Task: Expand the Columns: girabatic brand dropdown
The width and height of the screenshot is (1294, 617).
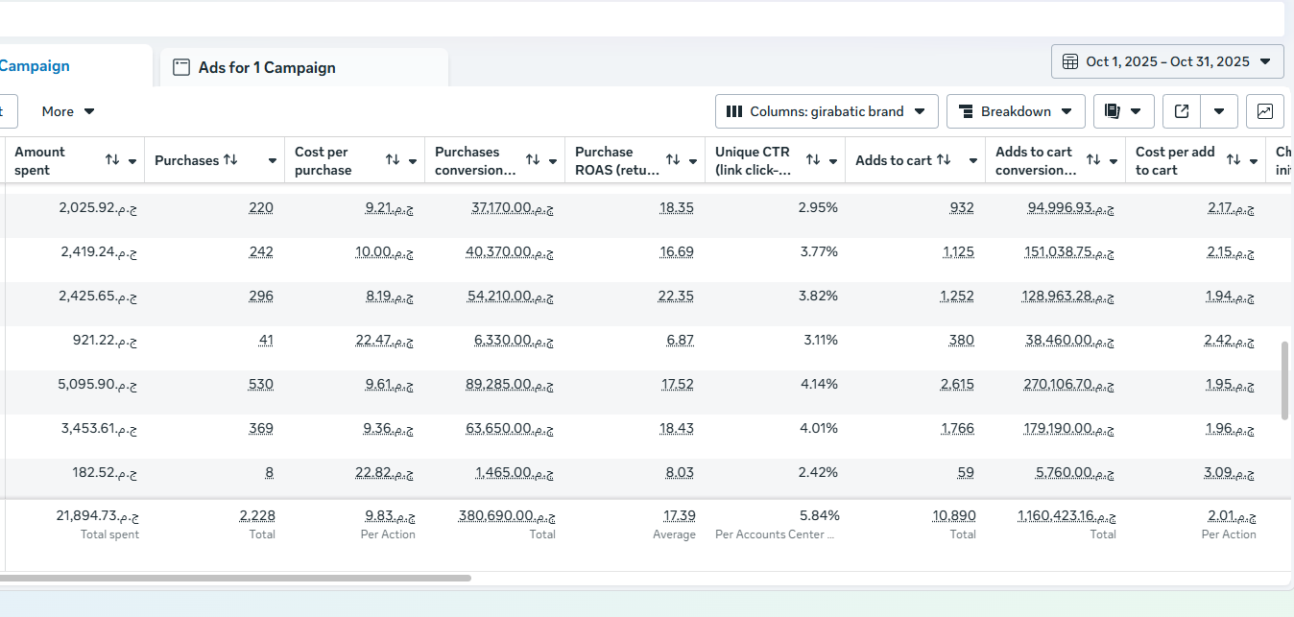Action: pyautogui.click(x=827, y=111)
